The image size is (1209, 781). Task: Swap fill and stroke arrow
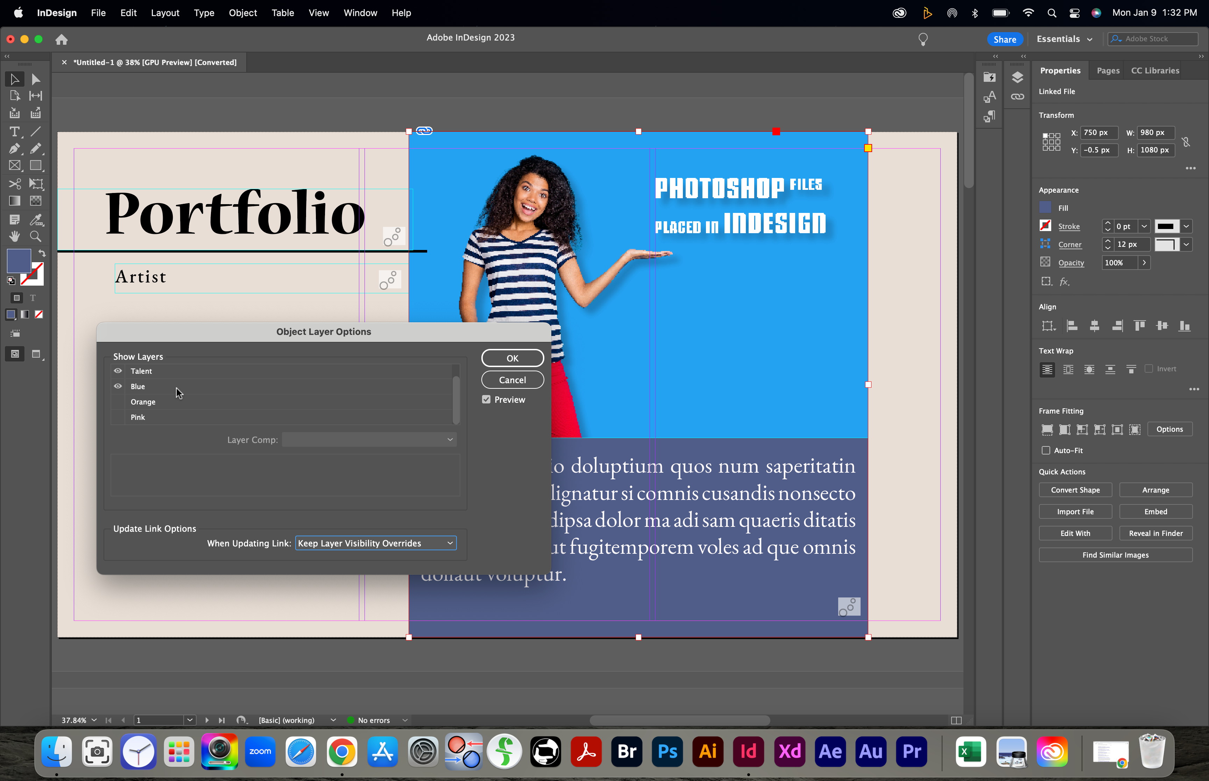coord(43,253)
